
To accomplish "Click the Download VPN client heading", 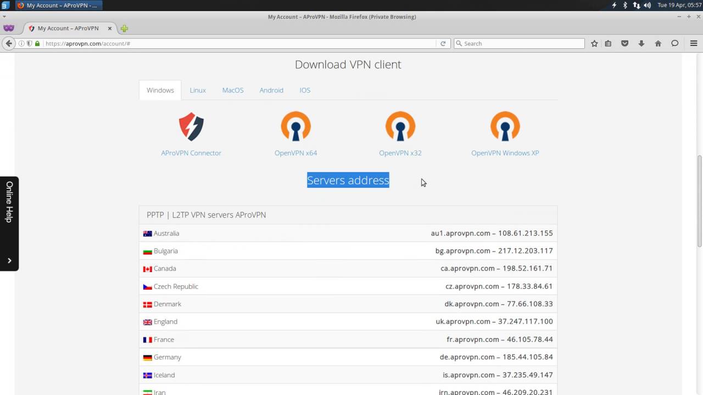I will 348,64.
